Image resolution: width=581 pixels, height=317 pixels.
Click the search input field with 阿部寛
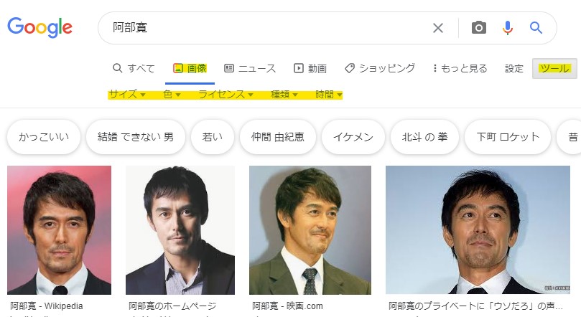pyautogui.click(x=266, y=28)
